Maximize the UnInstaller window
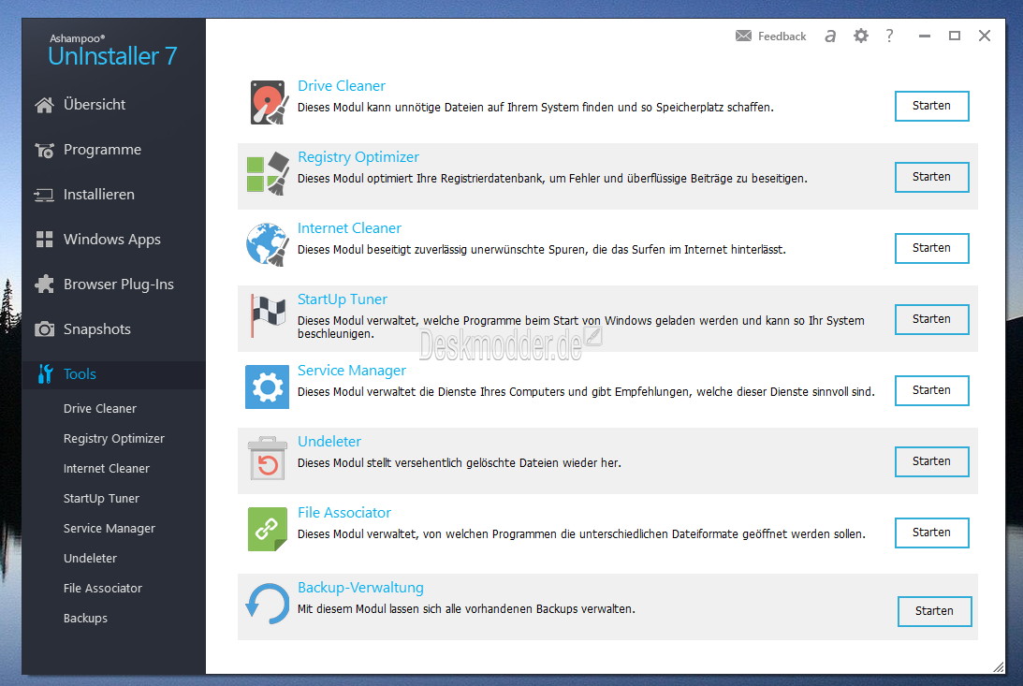The width and height of the screenshot is (1023, 686). 955,36
